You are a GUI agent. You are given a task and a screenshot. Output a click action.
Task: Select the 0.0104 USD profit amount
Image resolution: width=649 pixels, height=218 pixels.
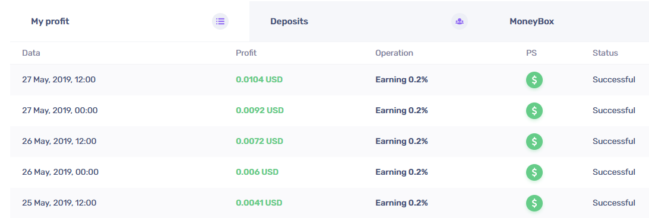tap(259, 80)
